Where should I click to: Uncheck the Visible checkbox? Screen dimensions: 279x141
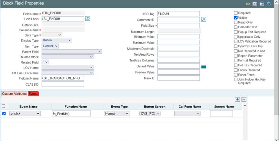coord(236,17)
